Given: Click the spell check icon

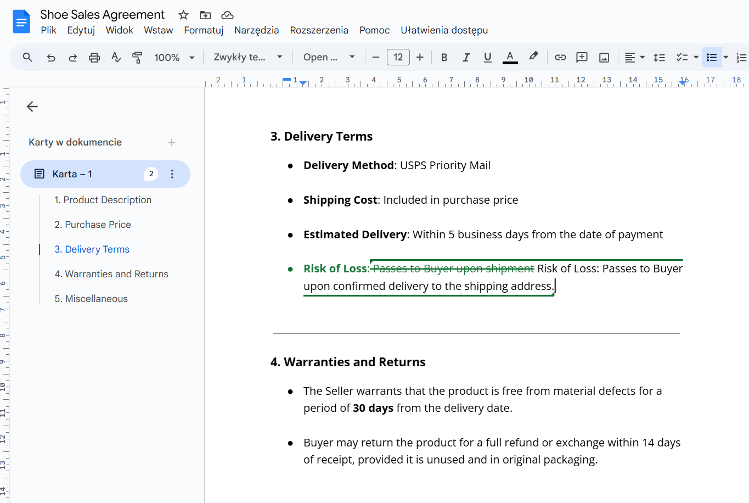Looking at the screenshot, I should pyautogui.click(x=116, y=58).
